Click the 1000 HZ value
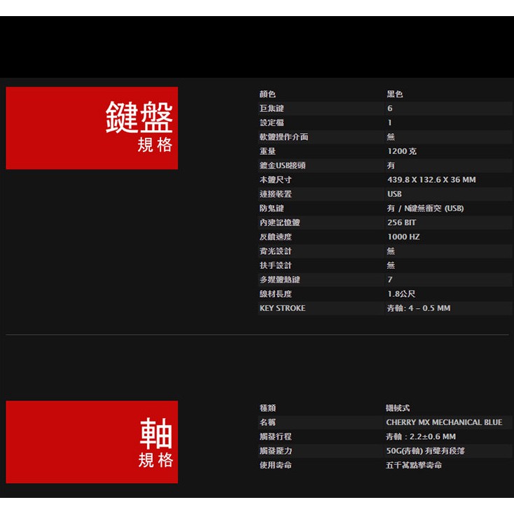The image size is (514, 514). click(403, 237)
